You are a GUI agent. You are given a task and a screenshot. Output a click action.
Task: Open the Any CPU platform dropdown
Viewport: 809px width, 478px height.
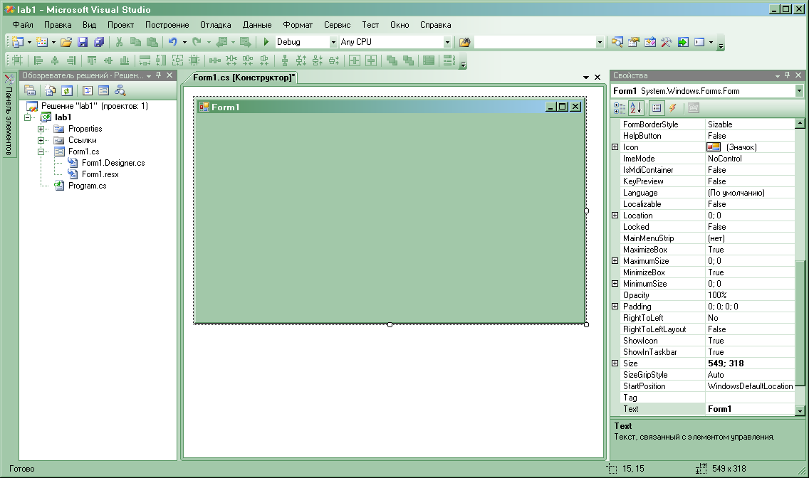click(447, 42)
